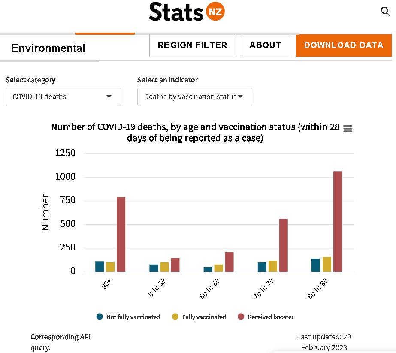Click the blue legend dot for Not fully vaccinated
The image size is (396, 353).
[x=100, y=317]
